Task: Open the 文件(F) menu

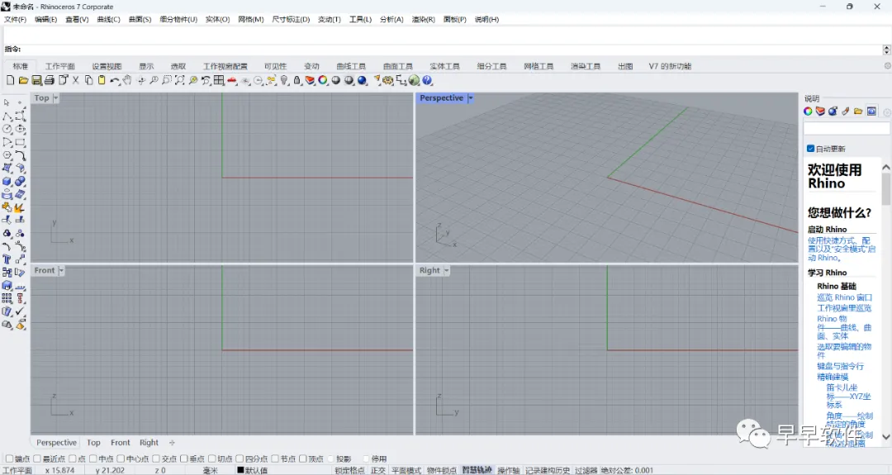Action: click(x=16, y=19)
